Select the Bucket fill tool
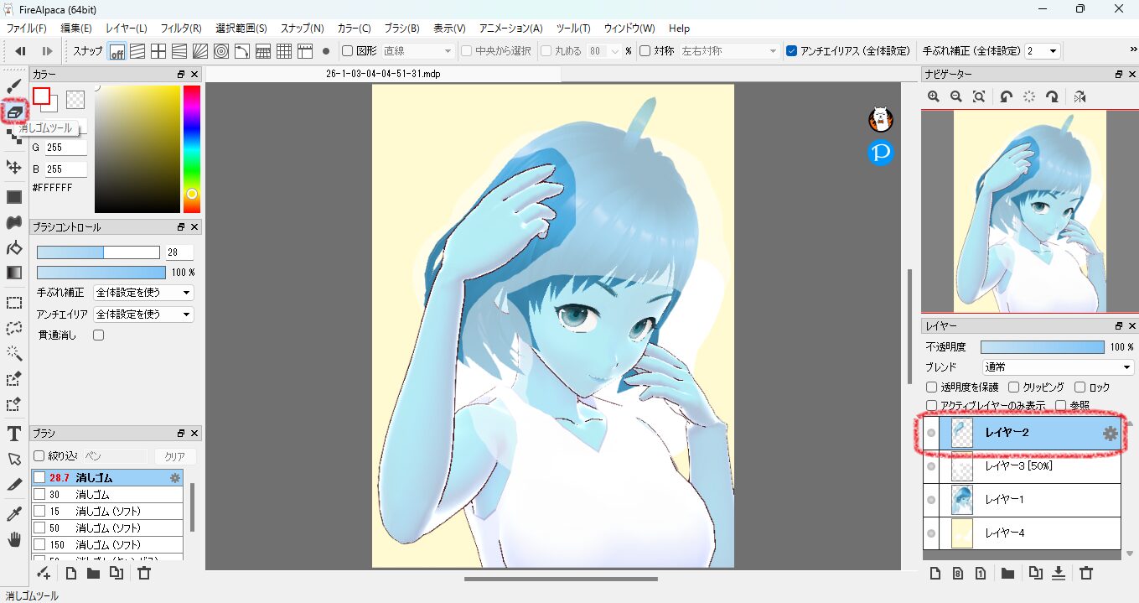 13,247
